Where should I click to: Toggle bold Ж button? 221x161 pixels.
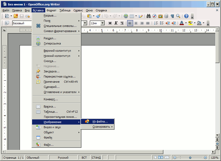pos(110,23)
